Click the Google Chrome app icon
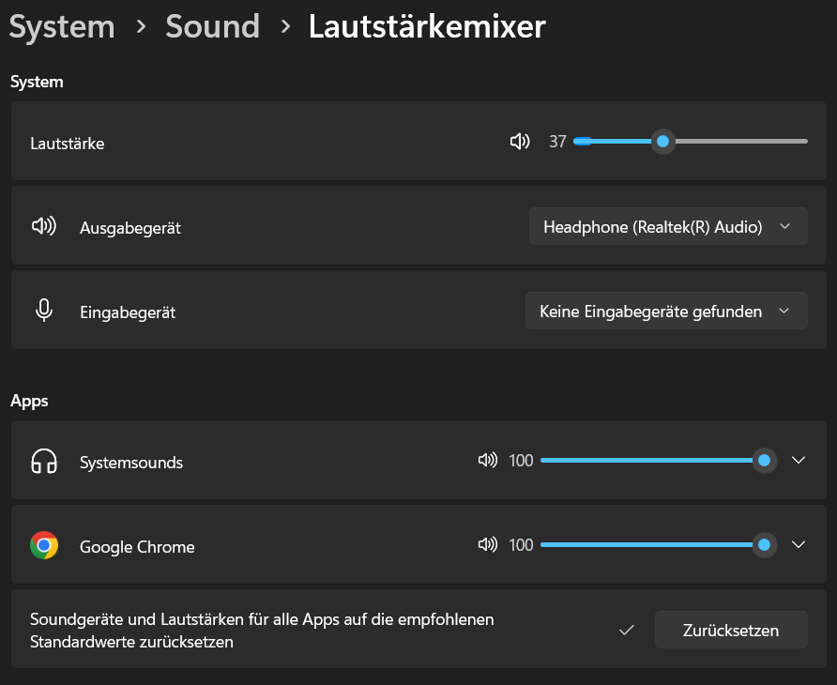 pos(44,545)
